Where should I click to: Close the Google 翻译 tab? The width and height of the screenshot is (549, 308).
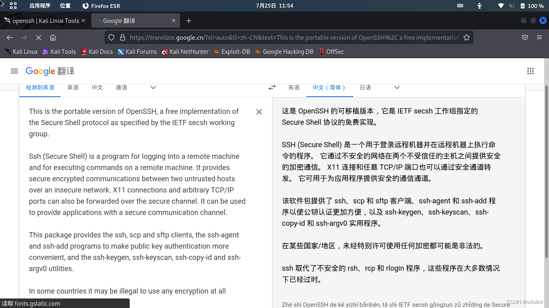point(174,20)
